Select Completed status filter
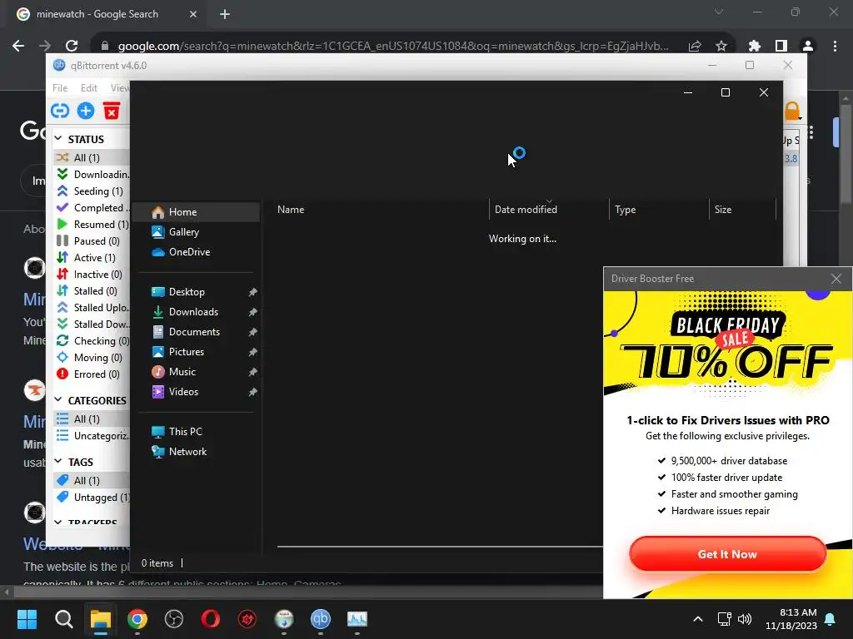 (x=92, y=207)
